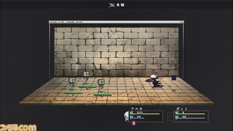Target the top-middle square-head enemy

pos(86,76)
